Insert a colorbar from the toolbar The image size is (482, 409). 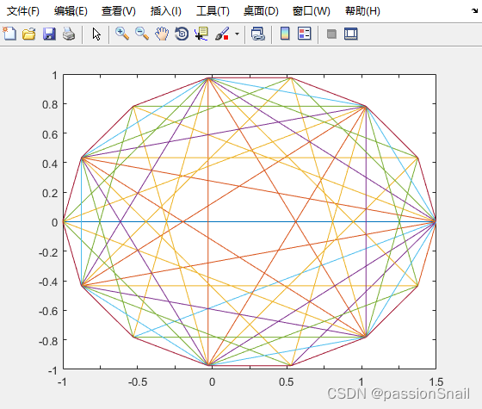pyautogui.click(x=285, y=34)
